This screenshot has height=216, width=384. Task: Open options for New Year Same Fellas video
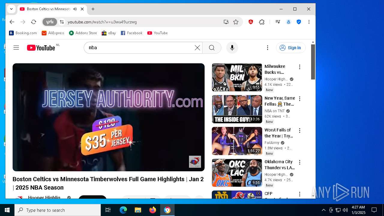(299, 99)
